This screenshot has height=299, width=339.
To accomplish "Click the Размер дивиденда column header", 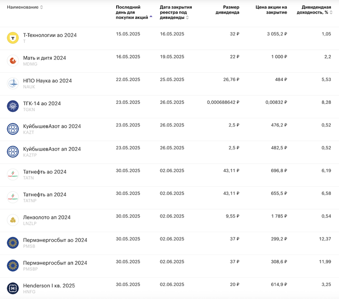I will click(228, 10).
